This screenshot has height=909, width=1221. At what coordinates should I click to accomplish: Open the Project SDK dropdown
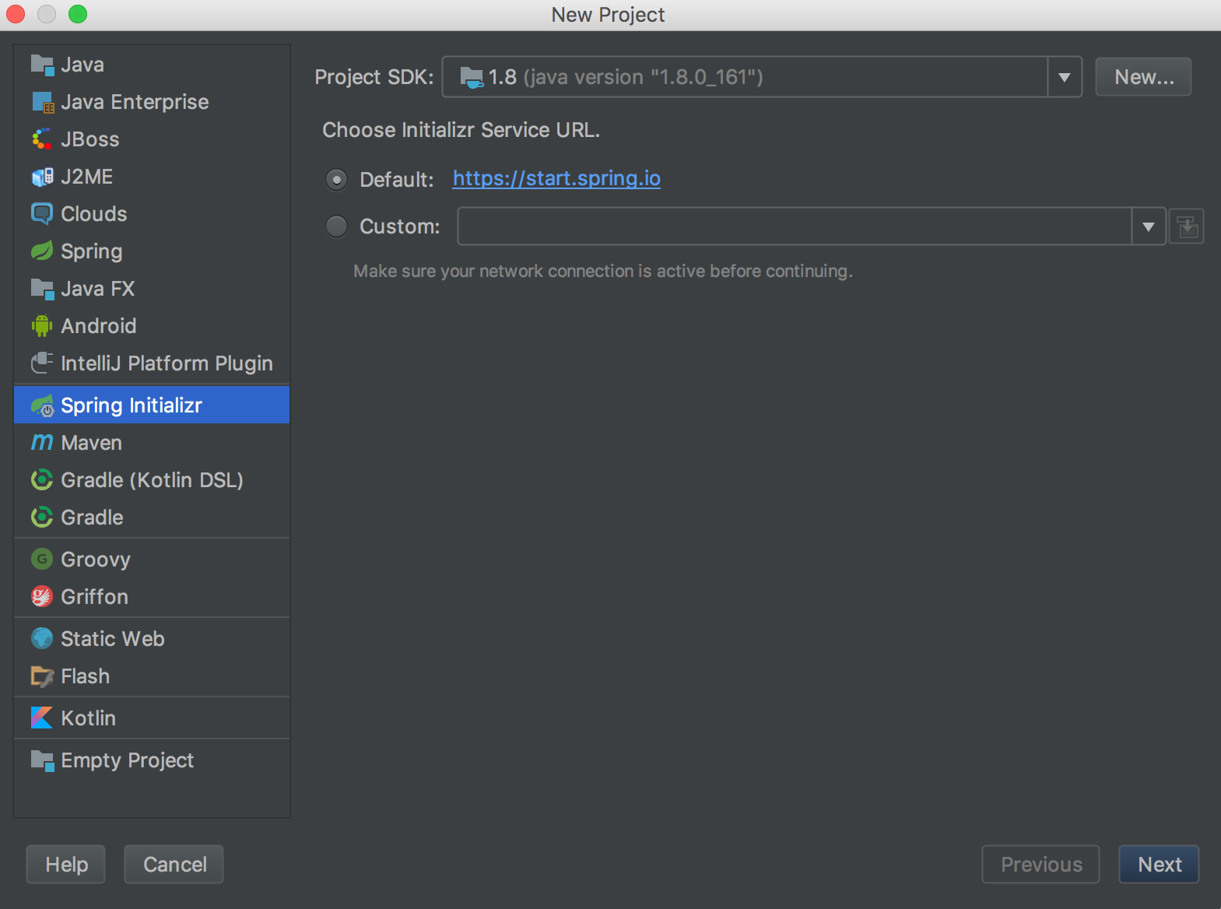click(x=1064, y=77)
